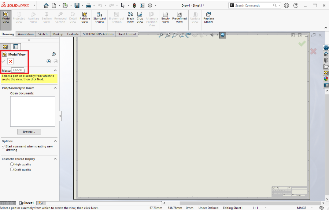Switch to the Sketch tab
This screenshot has width=329, height=210.
[x=43, y=34]
